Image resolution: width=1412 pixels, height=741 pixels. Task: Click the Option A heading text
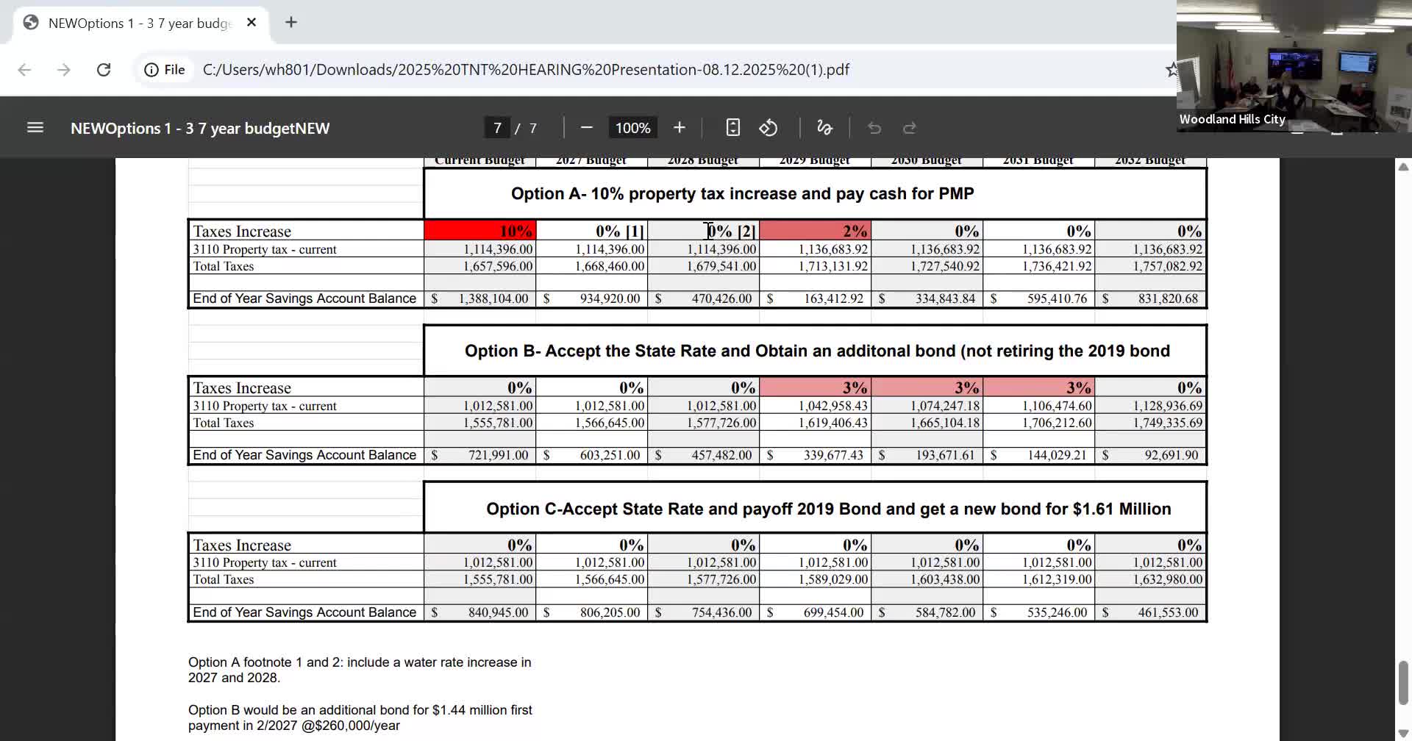click(x=742, y=193)
